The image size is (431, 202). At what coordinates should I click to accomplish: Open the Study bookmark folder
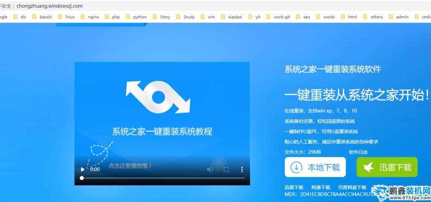click(x=185, y=17)
